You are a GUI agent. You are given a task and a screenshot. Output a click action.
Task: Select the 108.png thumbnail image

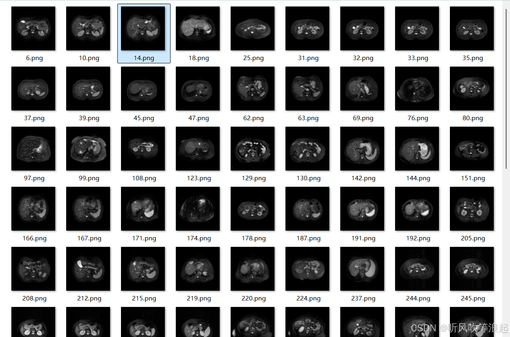(143, 149)
